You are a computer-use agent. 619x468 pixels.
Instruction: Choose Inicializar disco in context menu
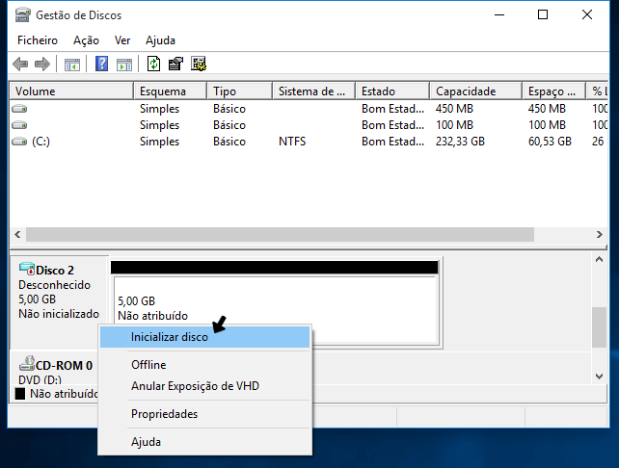[204, 337]
